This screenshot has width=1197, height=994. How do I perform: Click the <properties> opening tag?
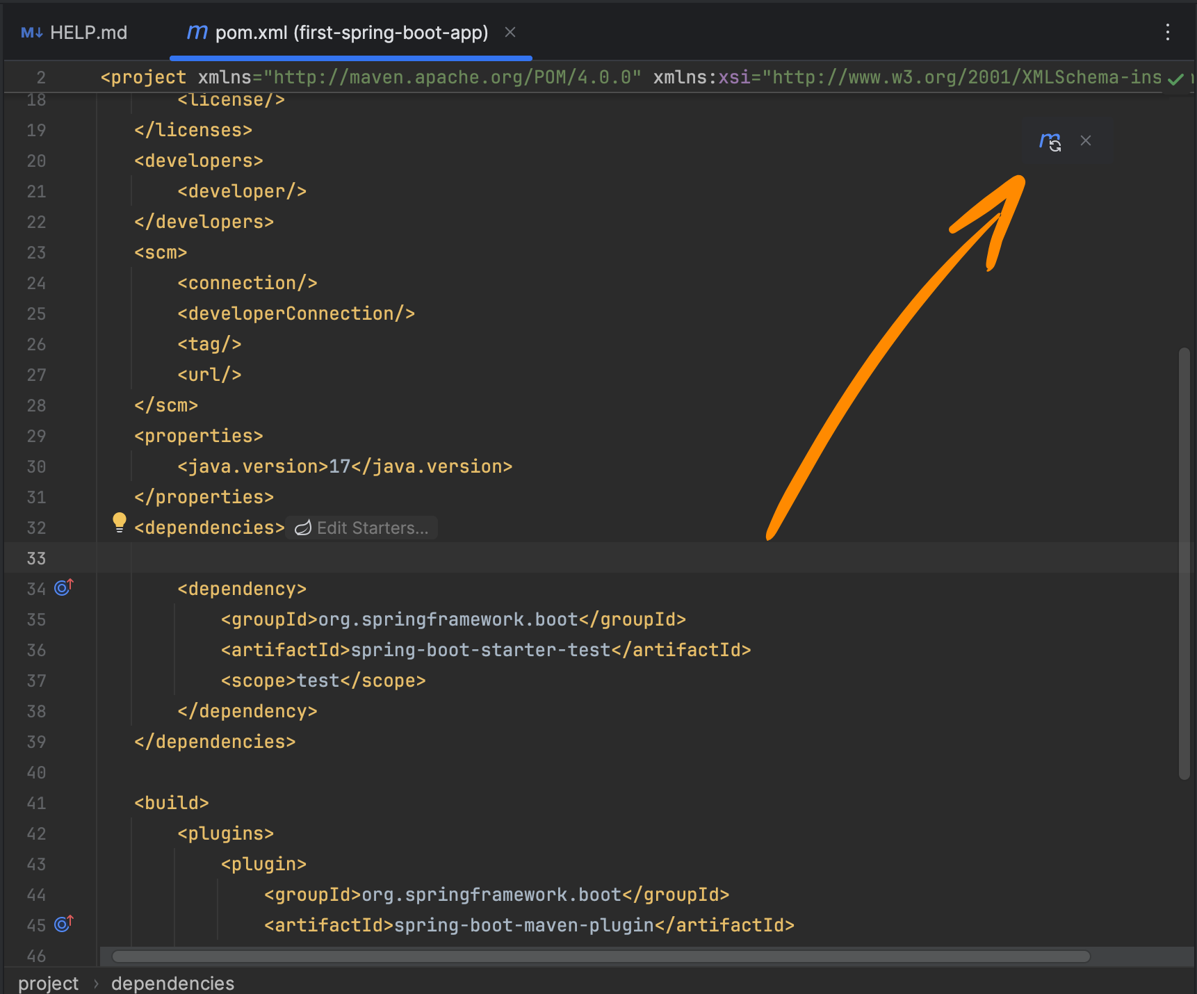coord(199,436)
